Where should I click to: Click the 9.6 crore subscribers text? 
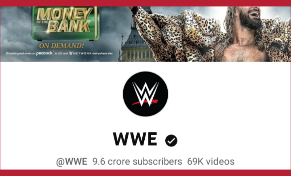137,161
